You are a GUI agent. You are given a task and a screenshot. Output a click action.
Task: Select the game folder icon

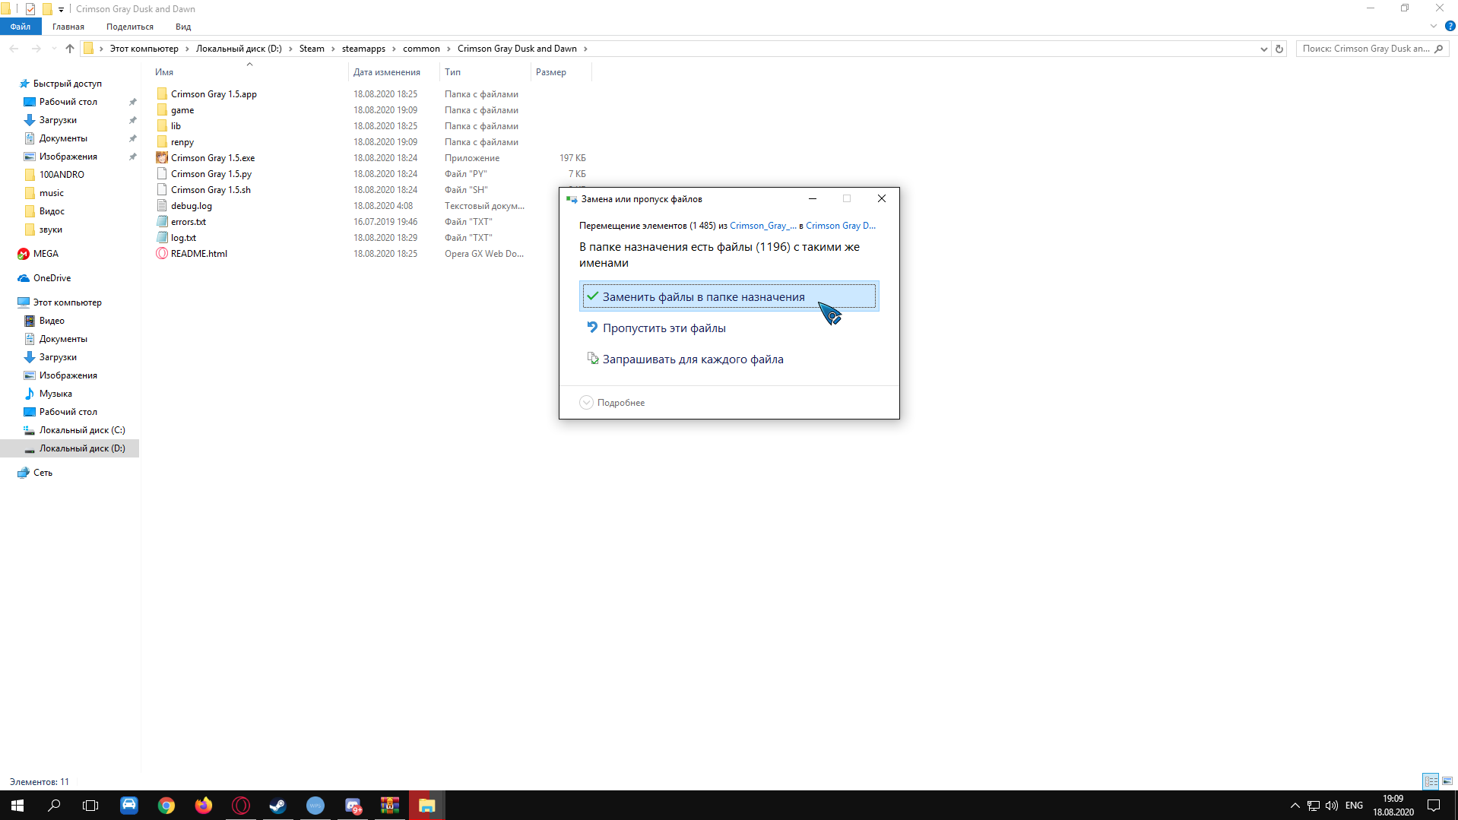coord(162,110)
